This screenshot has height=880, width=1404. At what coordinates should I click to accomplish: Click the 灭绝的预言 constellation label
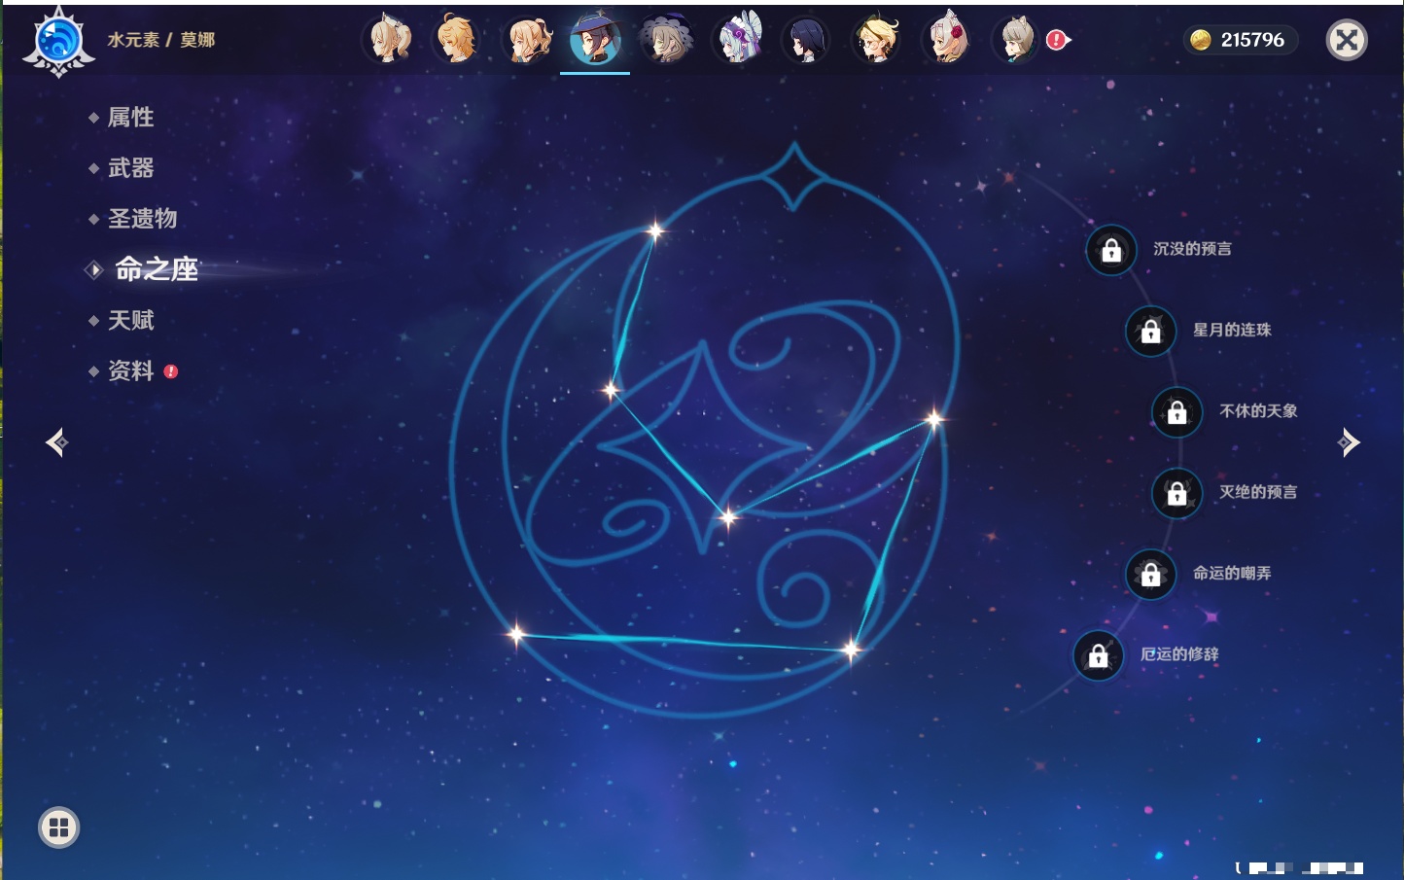coord(1258,492)
